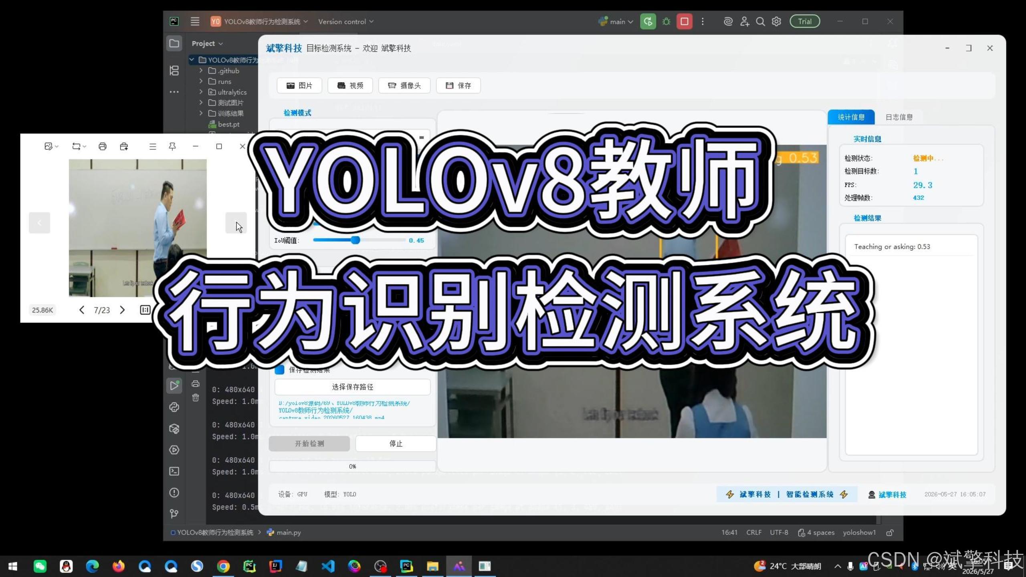The image size is (1026, 577).
Task: Open PyCharm search everywhere magnifier
Action: 760,22
